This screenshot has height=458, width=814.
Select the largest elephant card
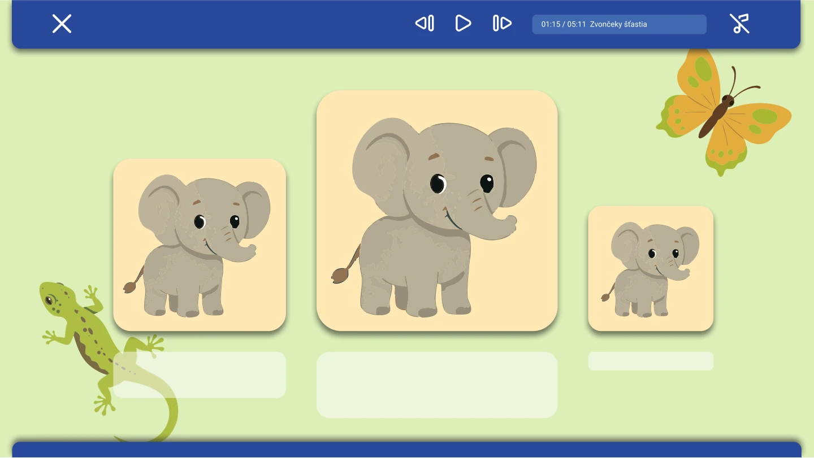437,211
